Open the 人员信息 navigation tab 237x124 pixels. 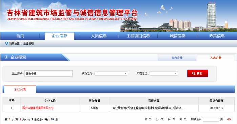(x=99, y=36)
